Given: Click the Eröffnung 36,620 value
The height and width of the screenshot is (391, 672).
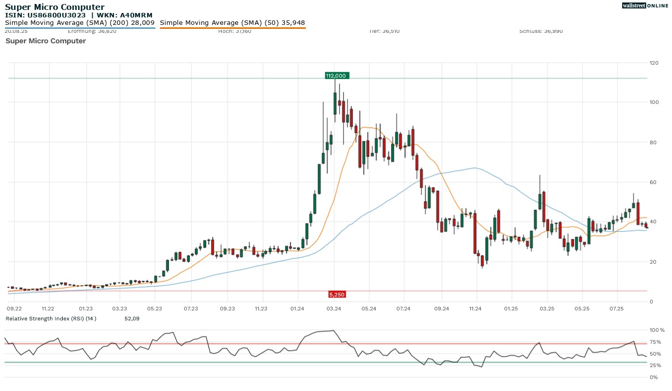Looking at the screenshot, I should 92,31.
